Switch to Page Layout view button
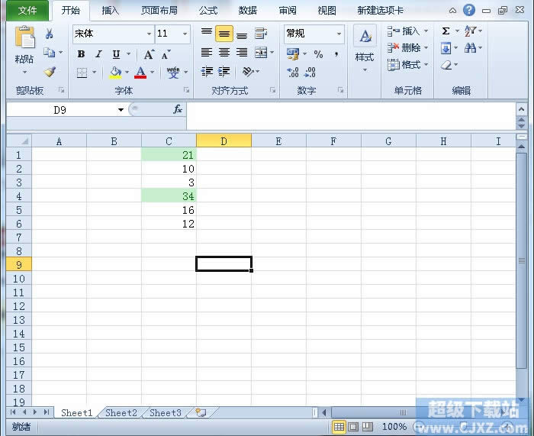Screen dimensions: 534x436 tap(352, 427)
